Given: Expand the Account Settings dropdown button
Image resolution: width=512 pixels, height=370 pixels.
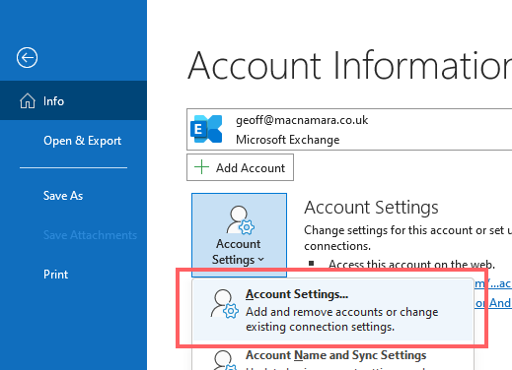Looking at the screenshot, I should pyautogui.click(x=239, y=235).
